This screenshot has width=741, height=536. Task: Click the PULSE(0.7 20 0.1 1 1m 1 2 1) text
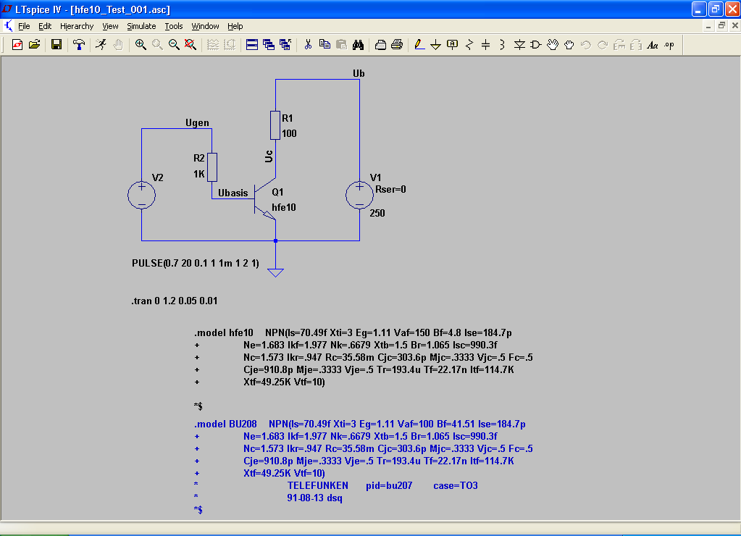(195, 263)
